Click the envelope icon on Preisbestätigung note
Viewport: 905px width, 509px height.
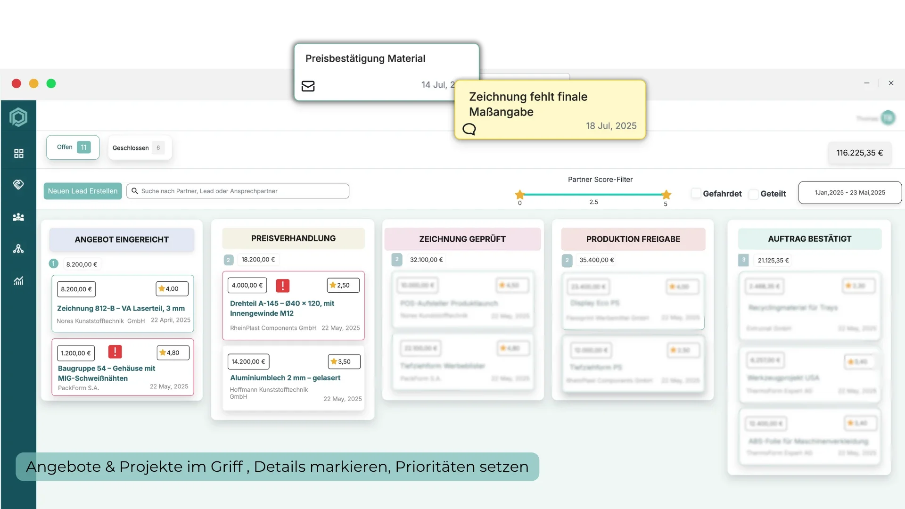pyautogui.click(x=308, y=86)
